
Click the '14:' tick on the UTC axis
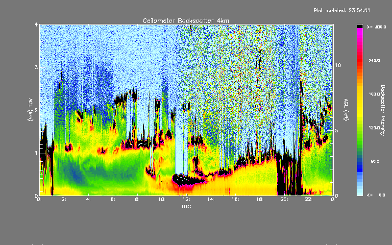pos(211,199)
